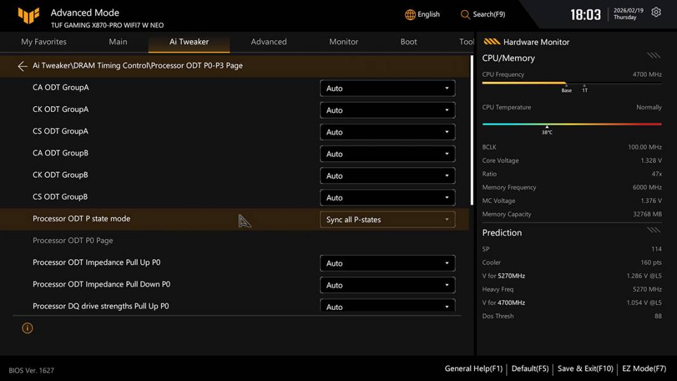Screen dimensions: 677x381
Task: Open the My Favorites tab
Action: [x=44, y=42]
